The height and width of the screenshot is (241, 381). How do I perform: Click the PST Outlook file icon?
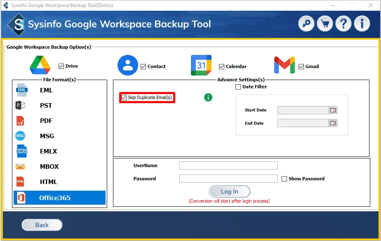[21, 105]
